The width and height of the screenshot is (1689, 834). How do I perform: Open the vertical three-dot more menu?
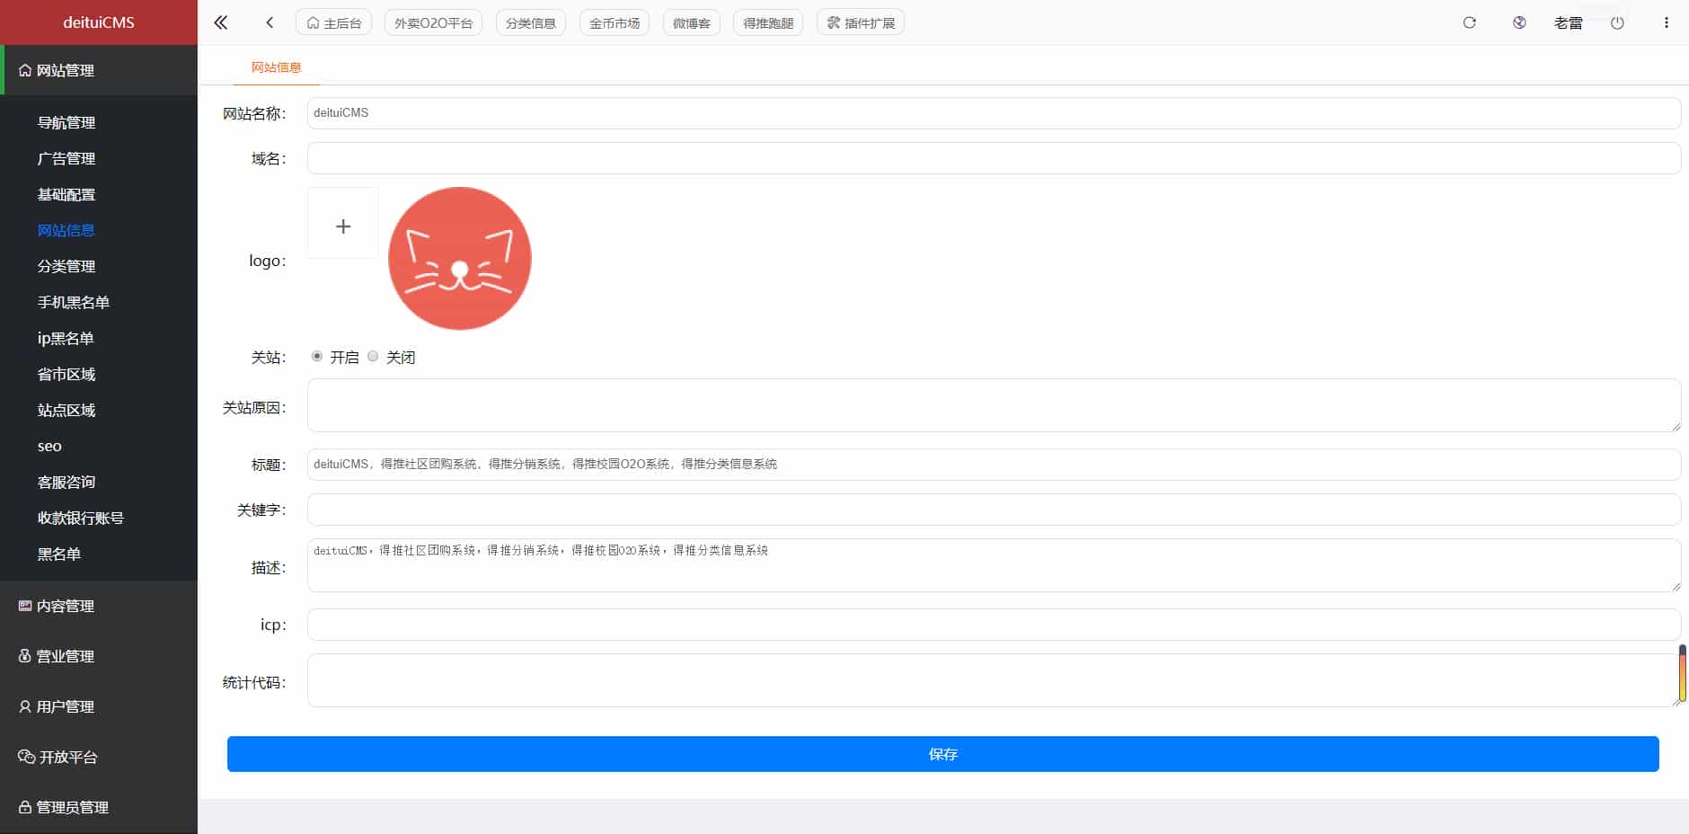1667,22
